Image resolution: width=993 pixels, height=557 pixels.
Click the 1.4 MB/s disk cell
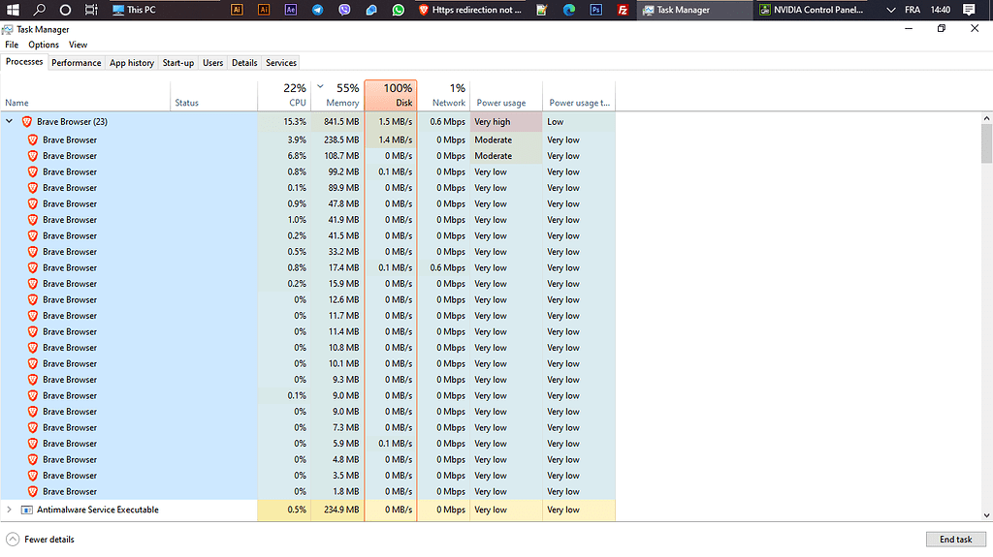click(x=391, y=139)
